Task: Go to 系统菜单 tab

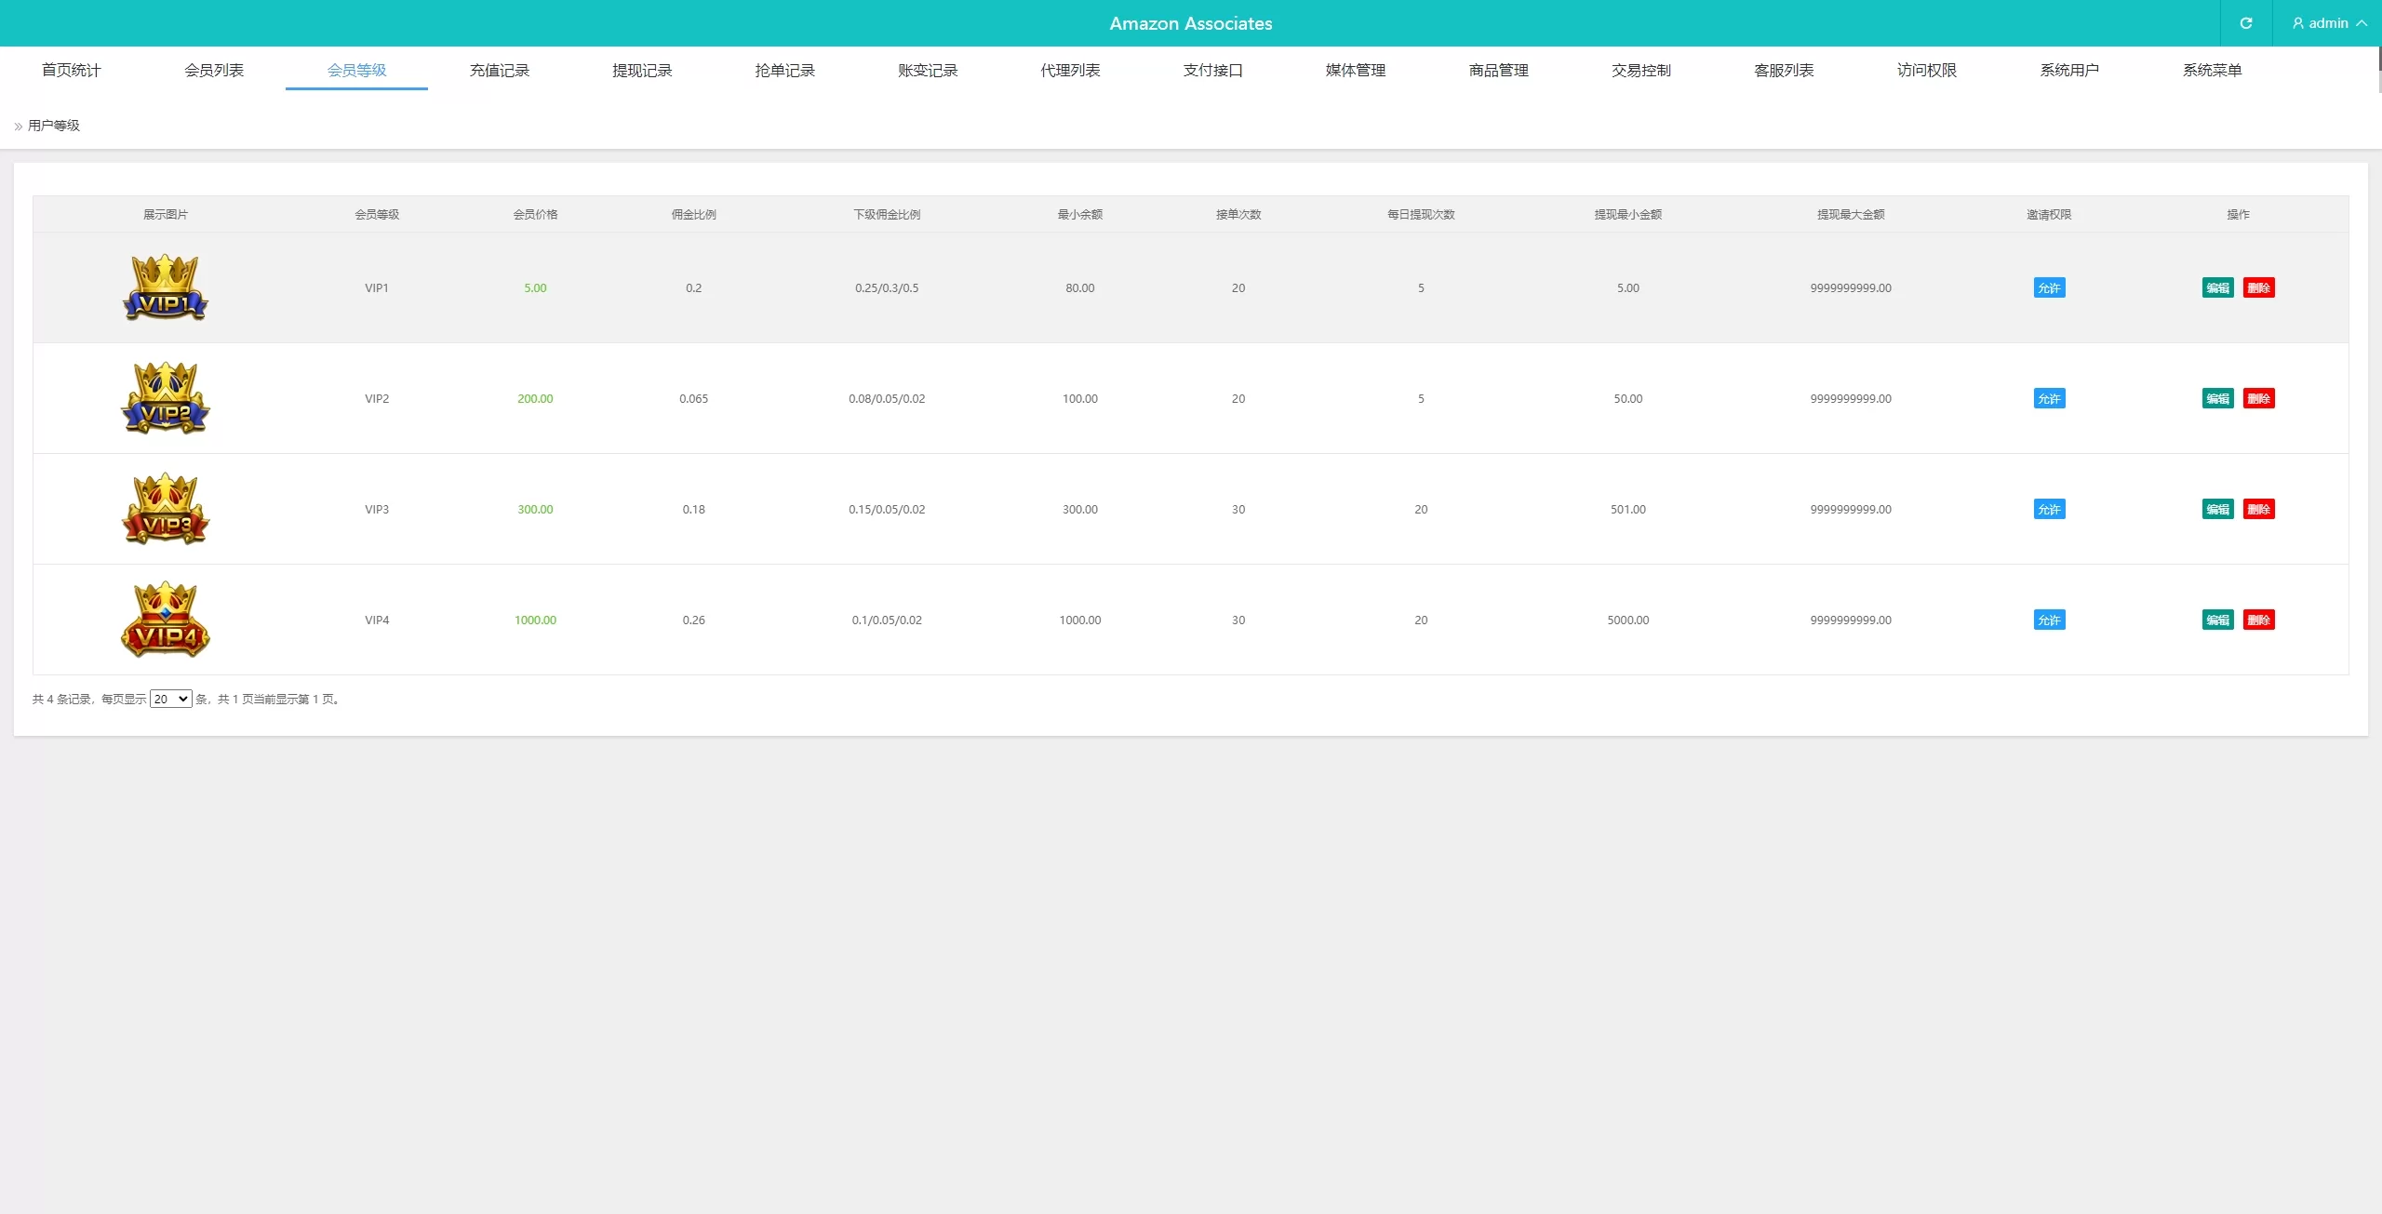Action: point(2212,71)
